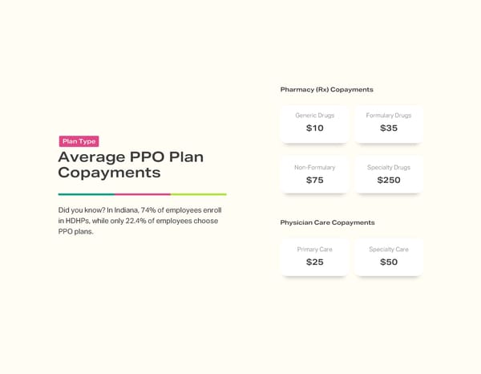Click the Formulary Drugs label
Image resolution: width=481 pixels, height=374 pixels.
[389, 116]
